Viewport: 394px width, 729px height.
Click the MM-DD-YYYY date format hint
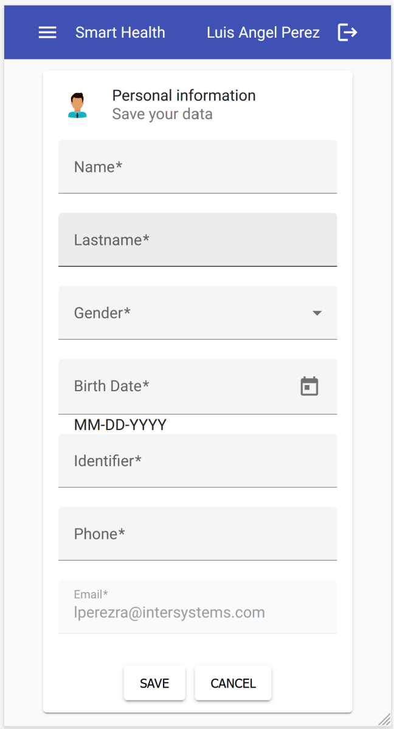120,425
